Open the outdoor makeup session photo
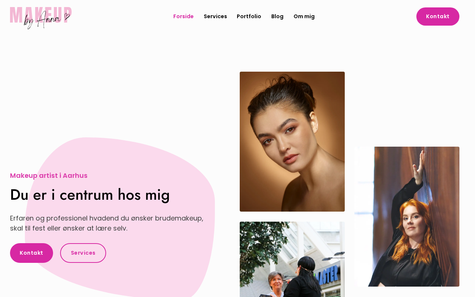 [x=292, y=259]
